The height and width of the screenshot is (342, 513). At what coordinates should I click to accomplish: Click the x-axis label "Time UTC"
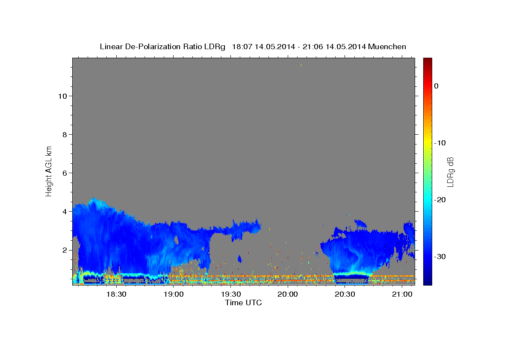click(x=243, y=303)
